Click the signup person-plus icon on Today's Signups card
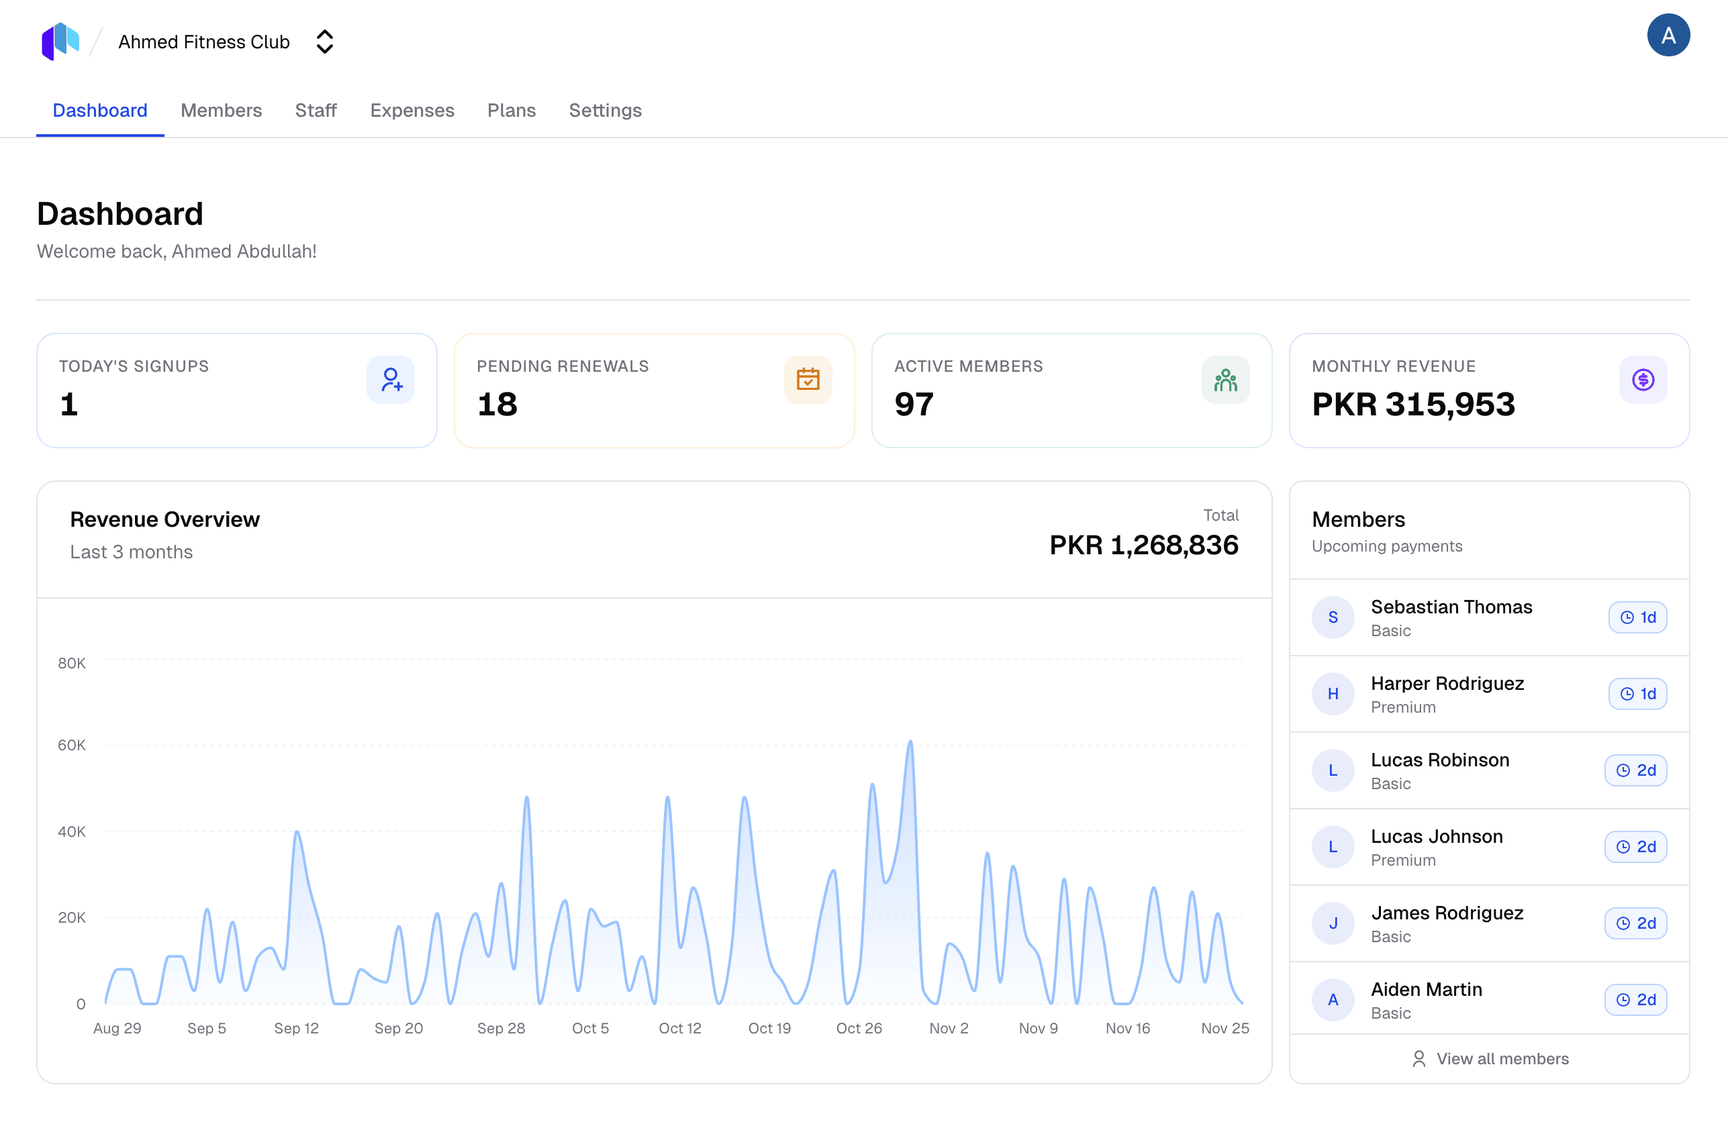Viewport: 1728px width, 1122px height. click(391, 379)
